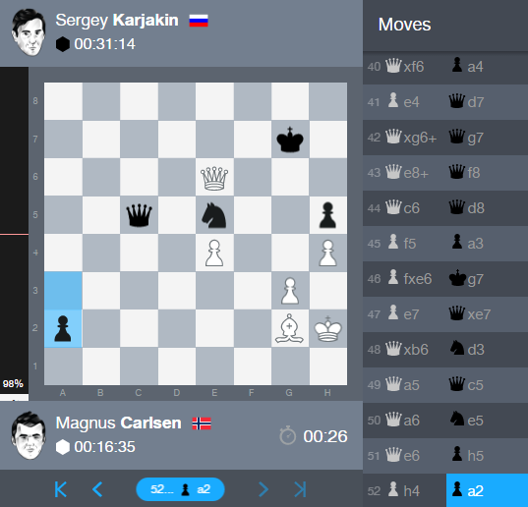
Task: Open move 52 h4 in move list
Action: (x=404, y=490)
